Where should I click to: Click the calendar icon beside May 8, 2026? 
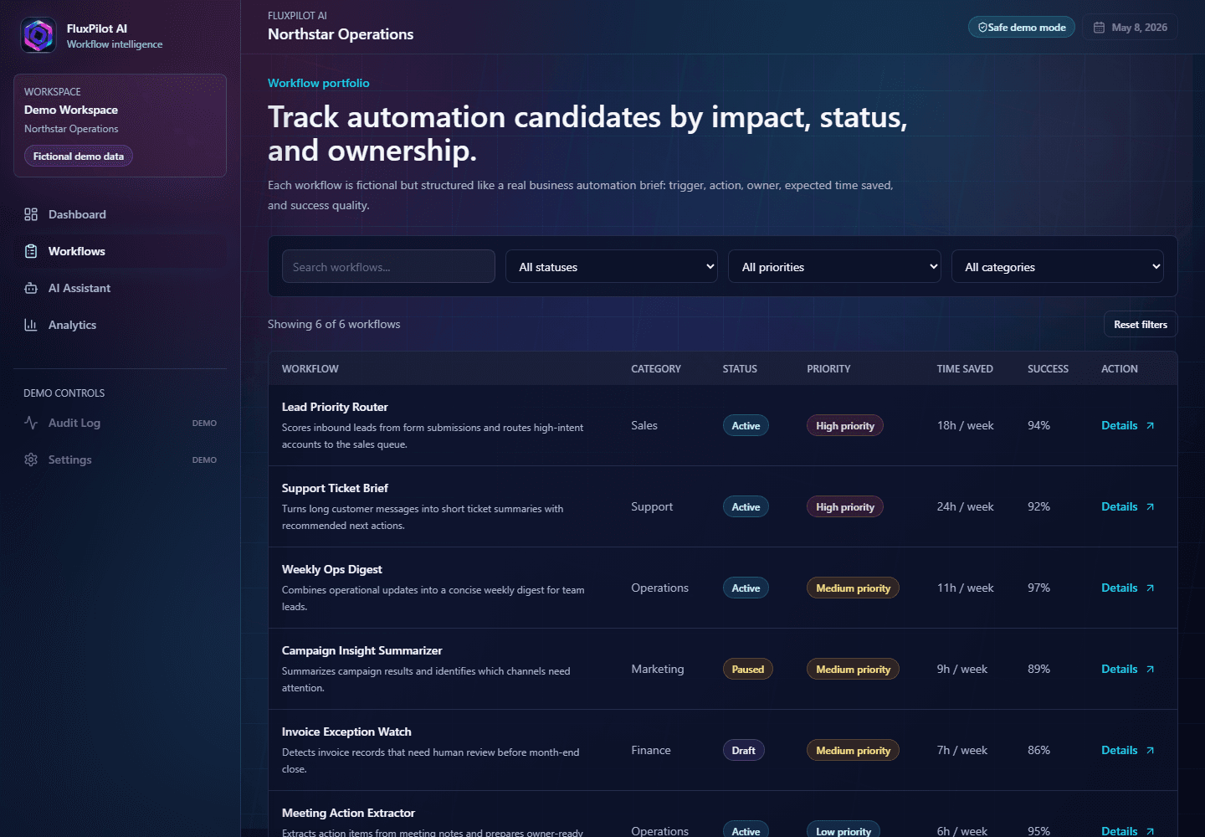click(1099, 28)
